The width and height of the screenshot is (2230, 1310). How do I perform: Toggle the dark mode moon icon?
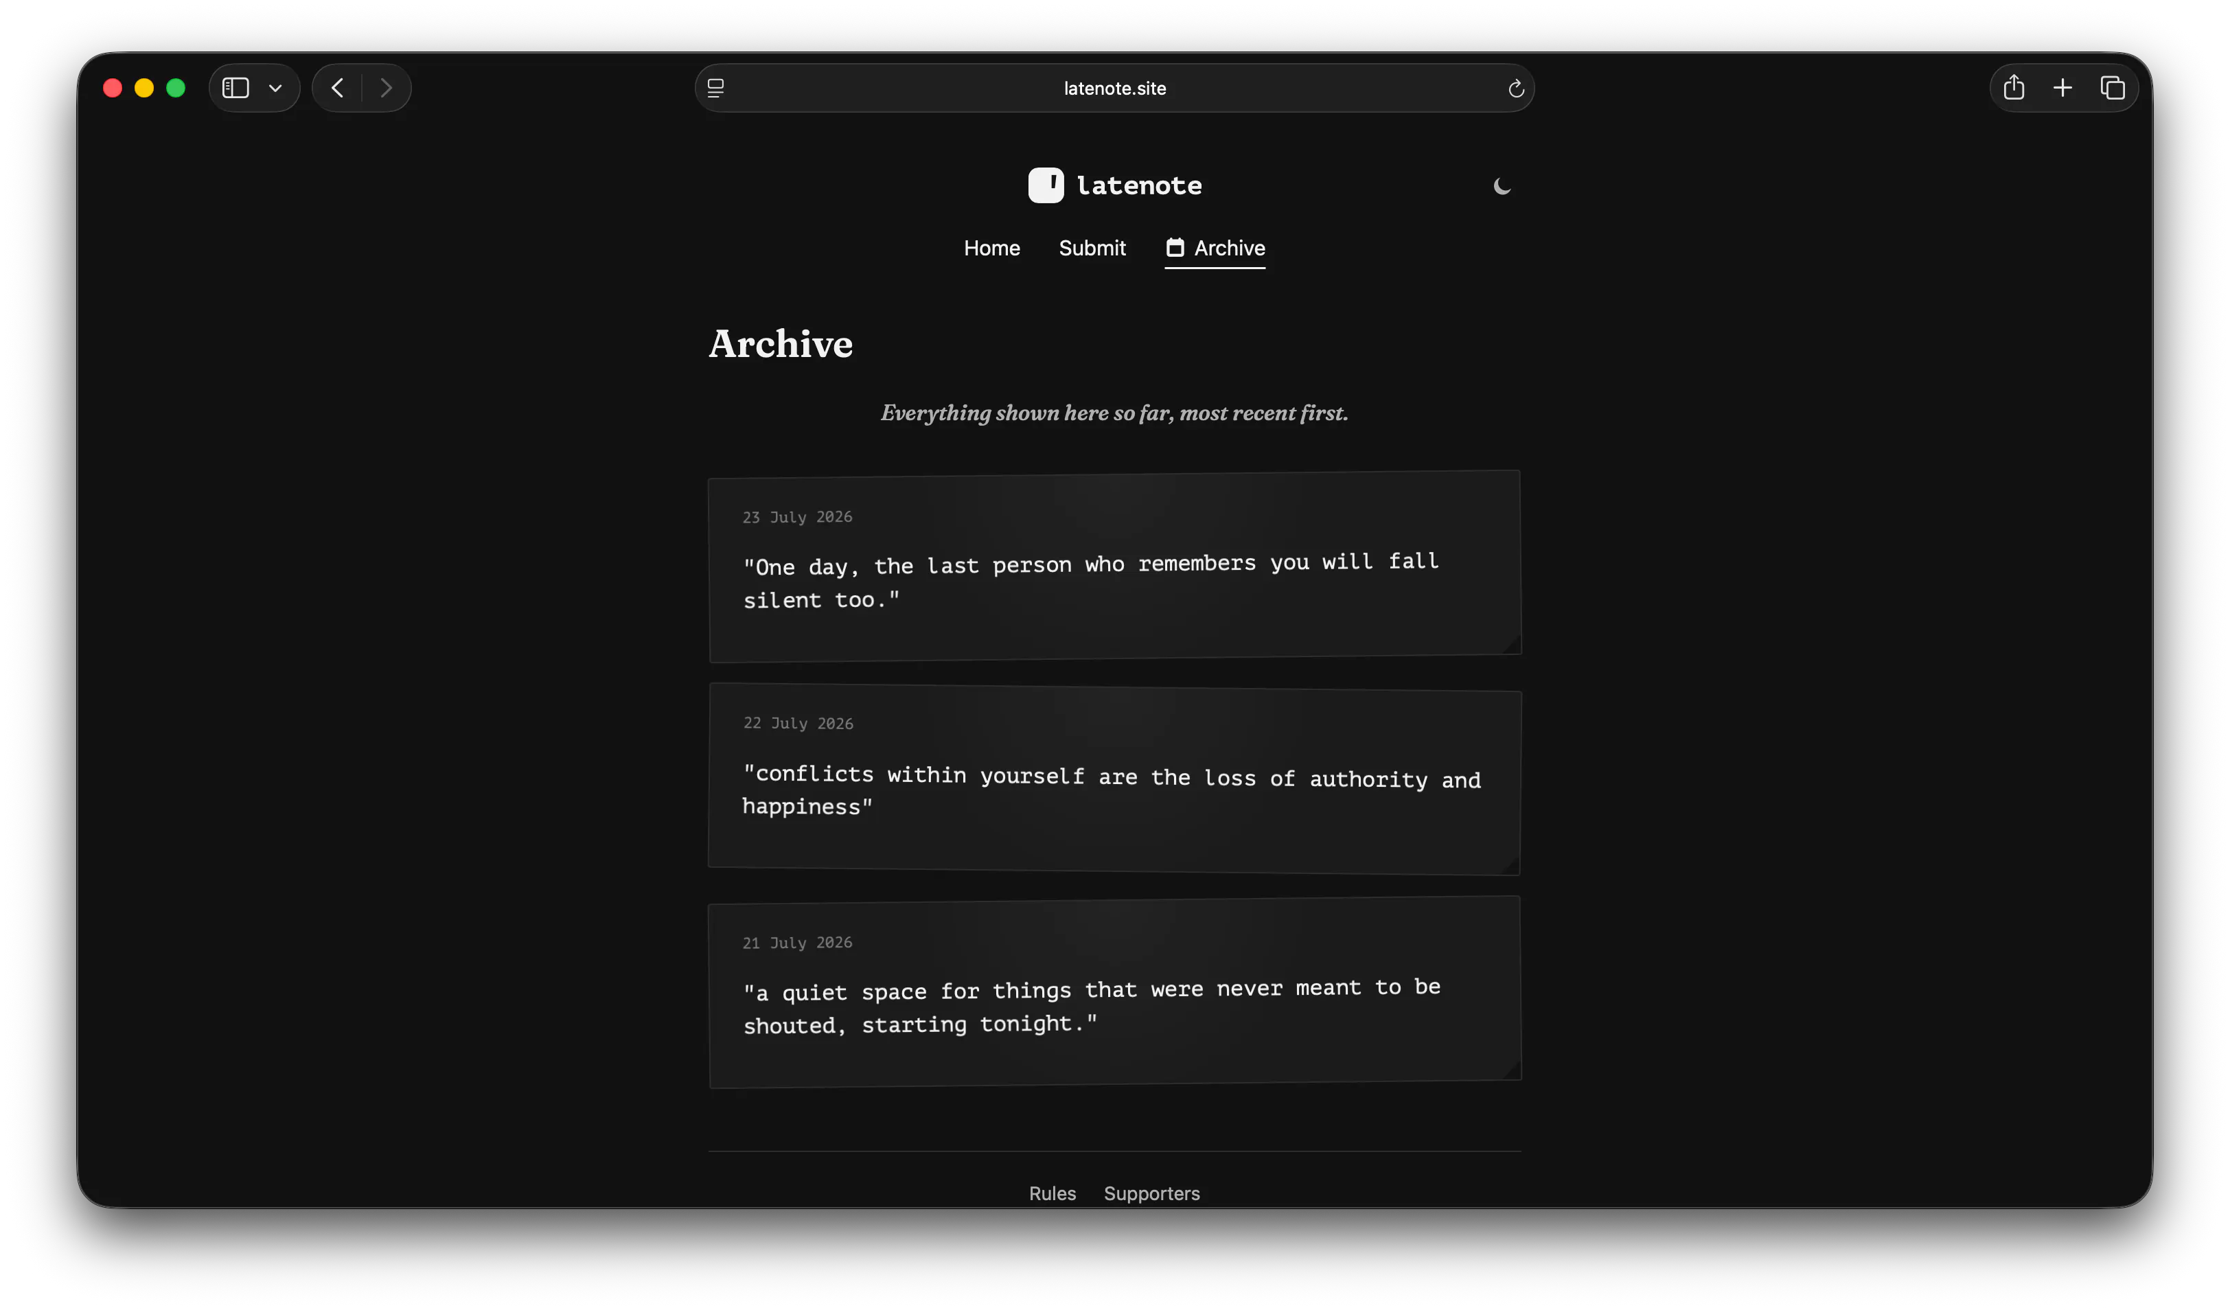point(1502,186)
